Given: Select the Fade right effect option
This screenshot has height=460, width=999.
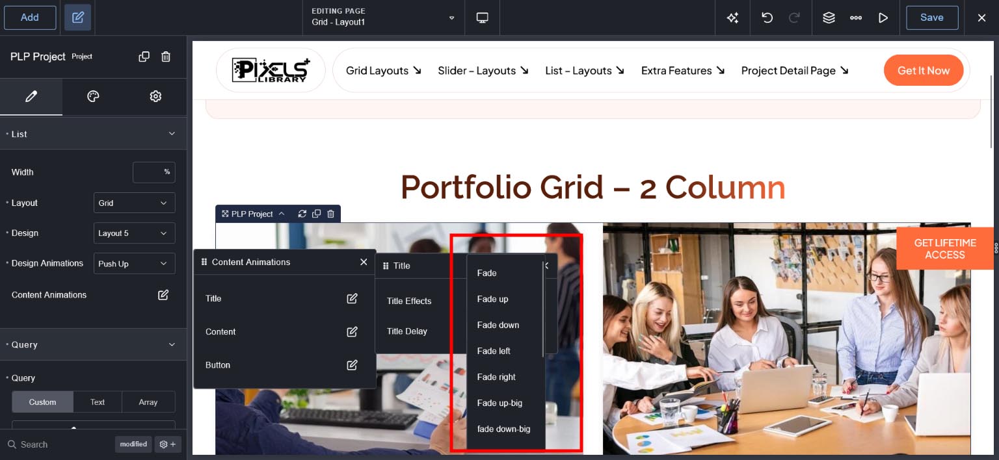Looking at the screenshot, I should pyautogui.click(x=505, y=377).
